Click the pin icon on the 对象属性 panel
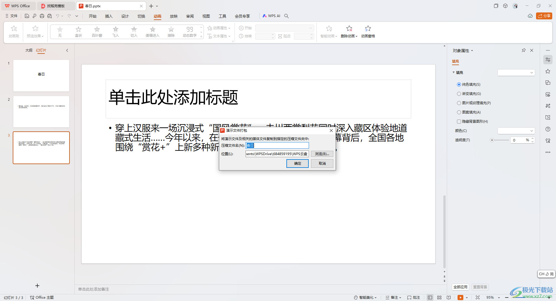This screenshot has height=301, width=556. 524,50
